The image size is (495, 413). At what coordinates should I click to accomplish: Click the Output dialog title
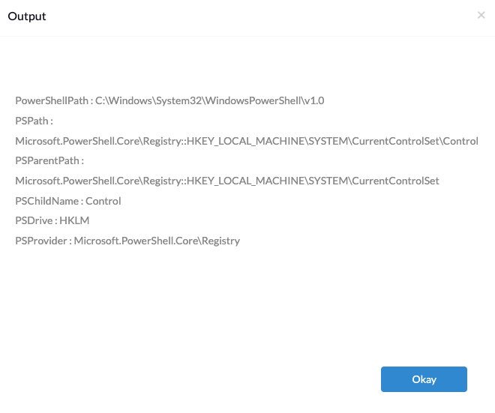click(x=27, y=16)
